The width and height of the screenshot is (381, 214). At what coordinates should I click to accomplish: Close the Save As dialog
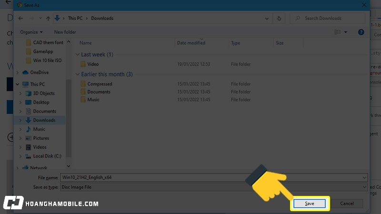click(x=364, y=5)
